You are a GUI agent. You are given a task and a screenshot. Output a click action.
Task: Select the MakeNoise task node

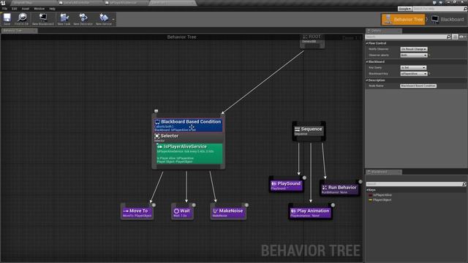[x=228, y=212]
